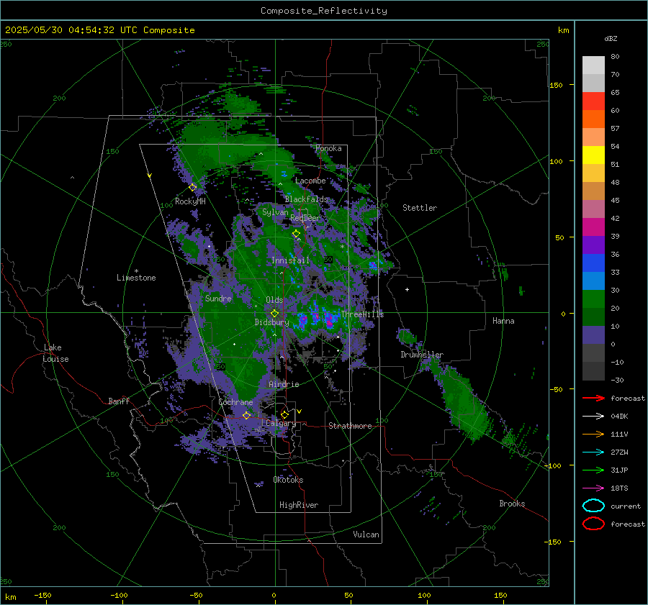Pick the violet-purple swatch near 39 dBZ
The width and height of the screenshot is (648, 605).
pyautogui.click(x=593, y=245)
